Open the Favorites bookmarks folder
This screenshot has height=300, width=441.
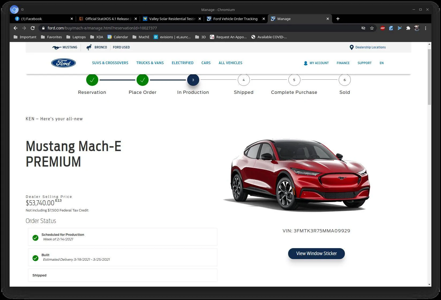point(51,37)
